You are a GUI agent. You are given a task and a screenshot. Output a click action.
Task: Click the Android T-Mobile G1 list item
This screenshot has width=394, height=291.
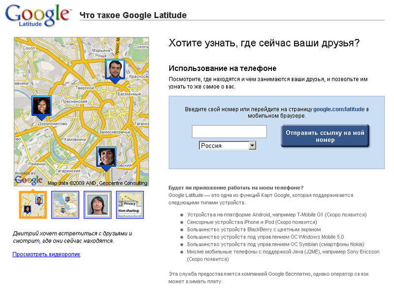click(x=277, y=215)
